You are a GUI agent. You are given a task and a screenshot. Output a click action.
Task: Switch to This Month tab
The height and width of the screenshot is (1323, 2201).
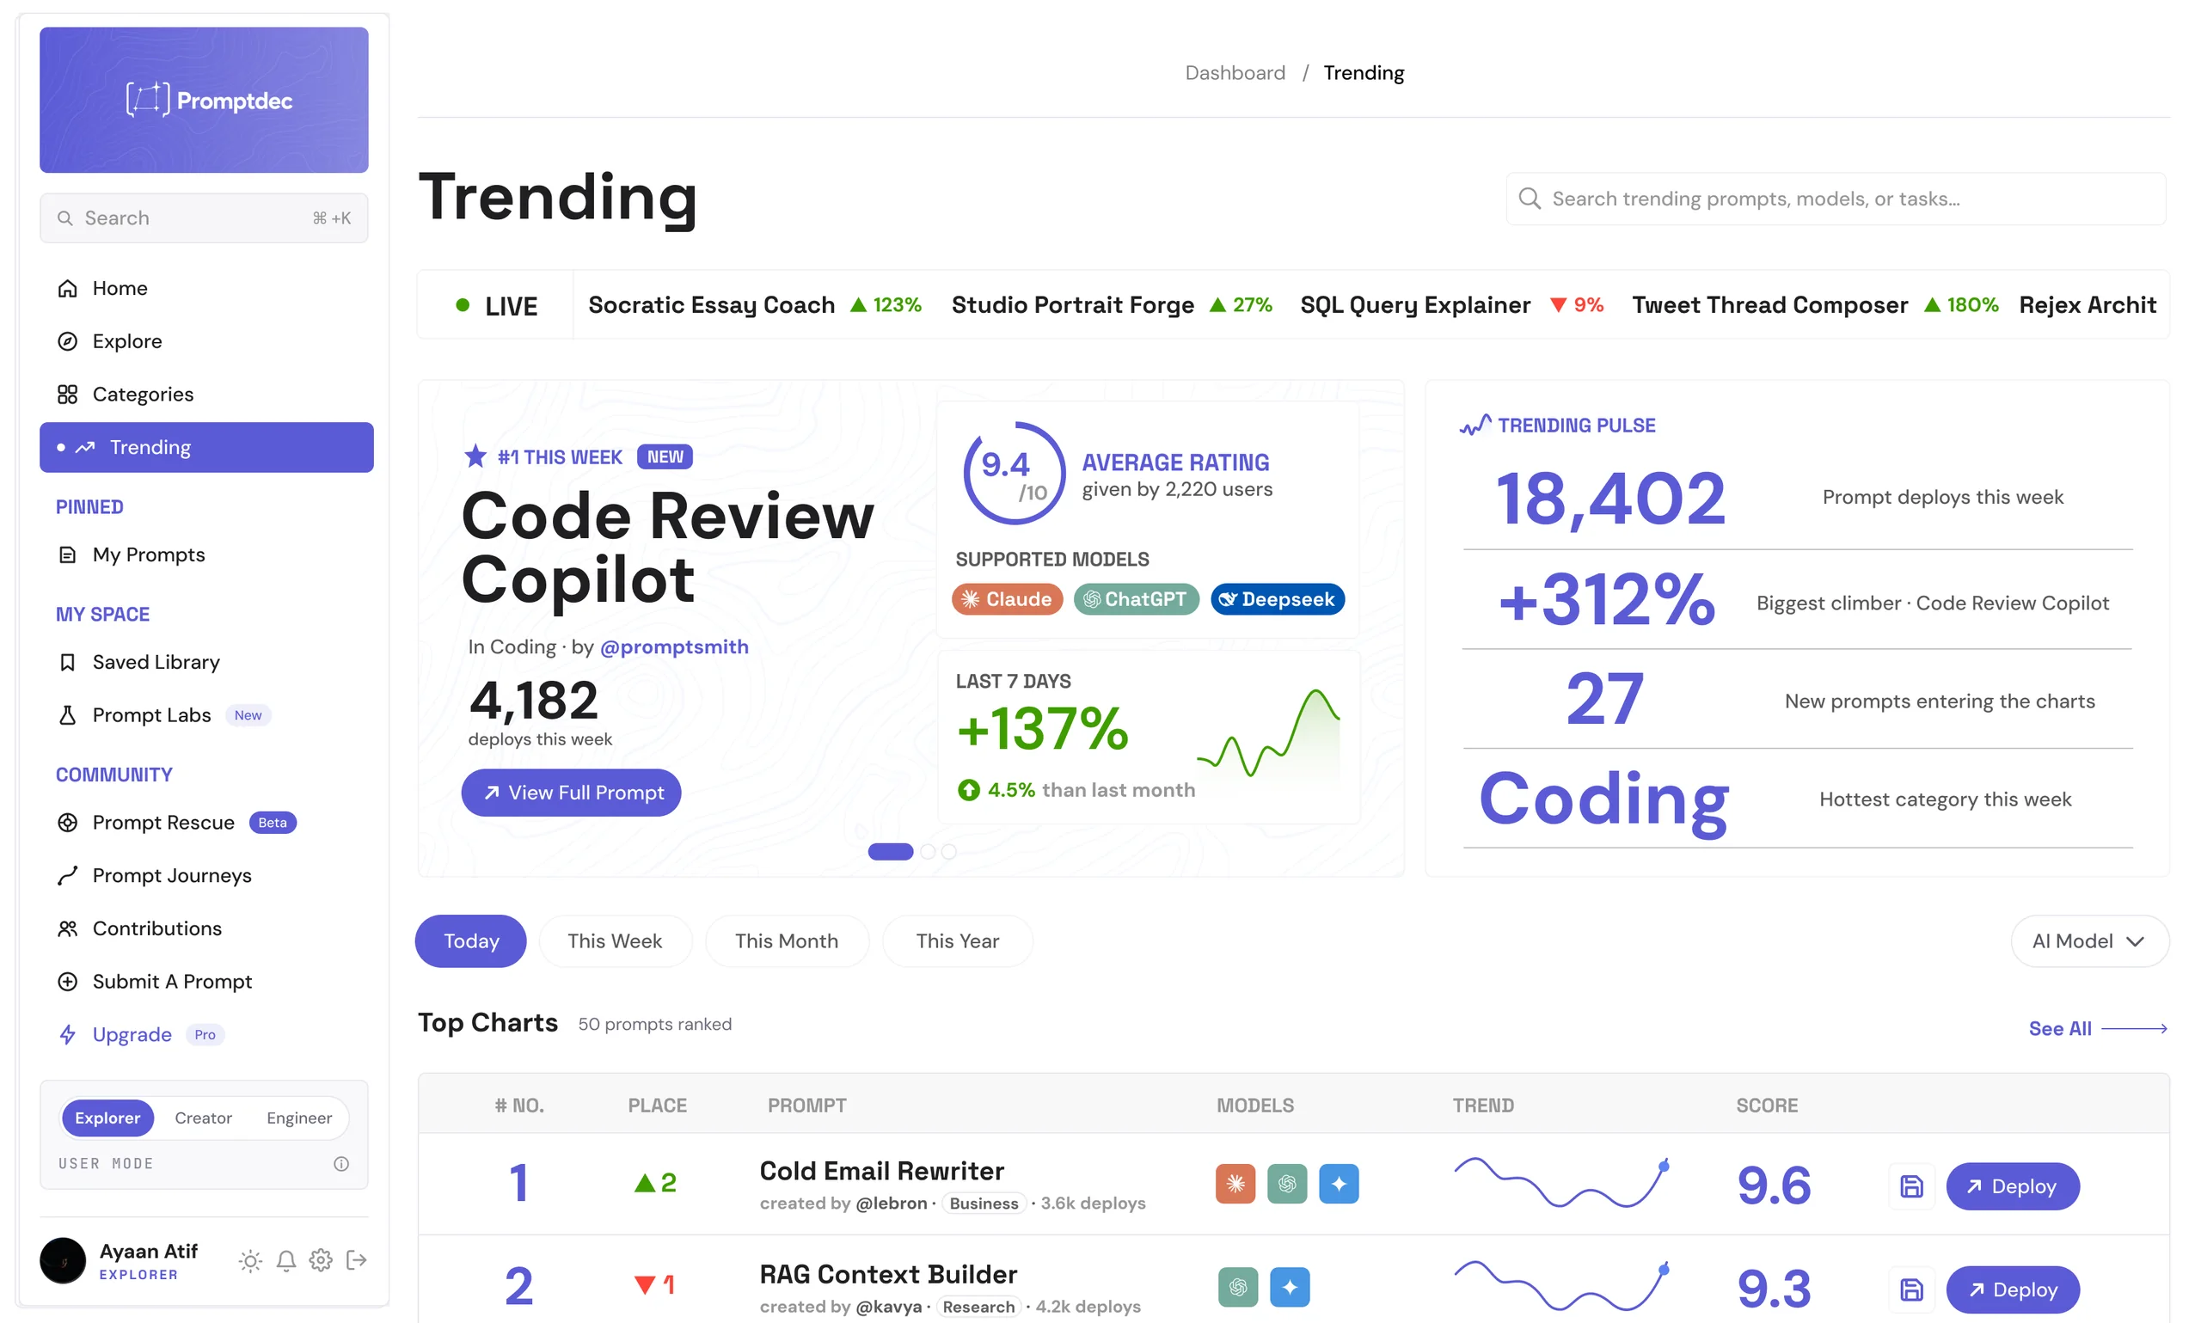point(787,940)
